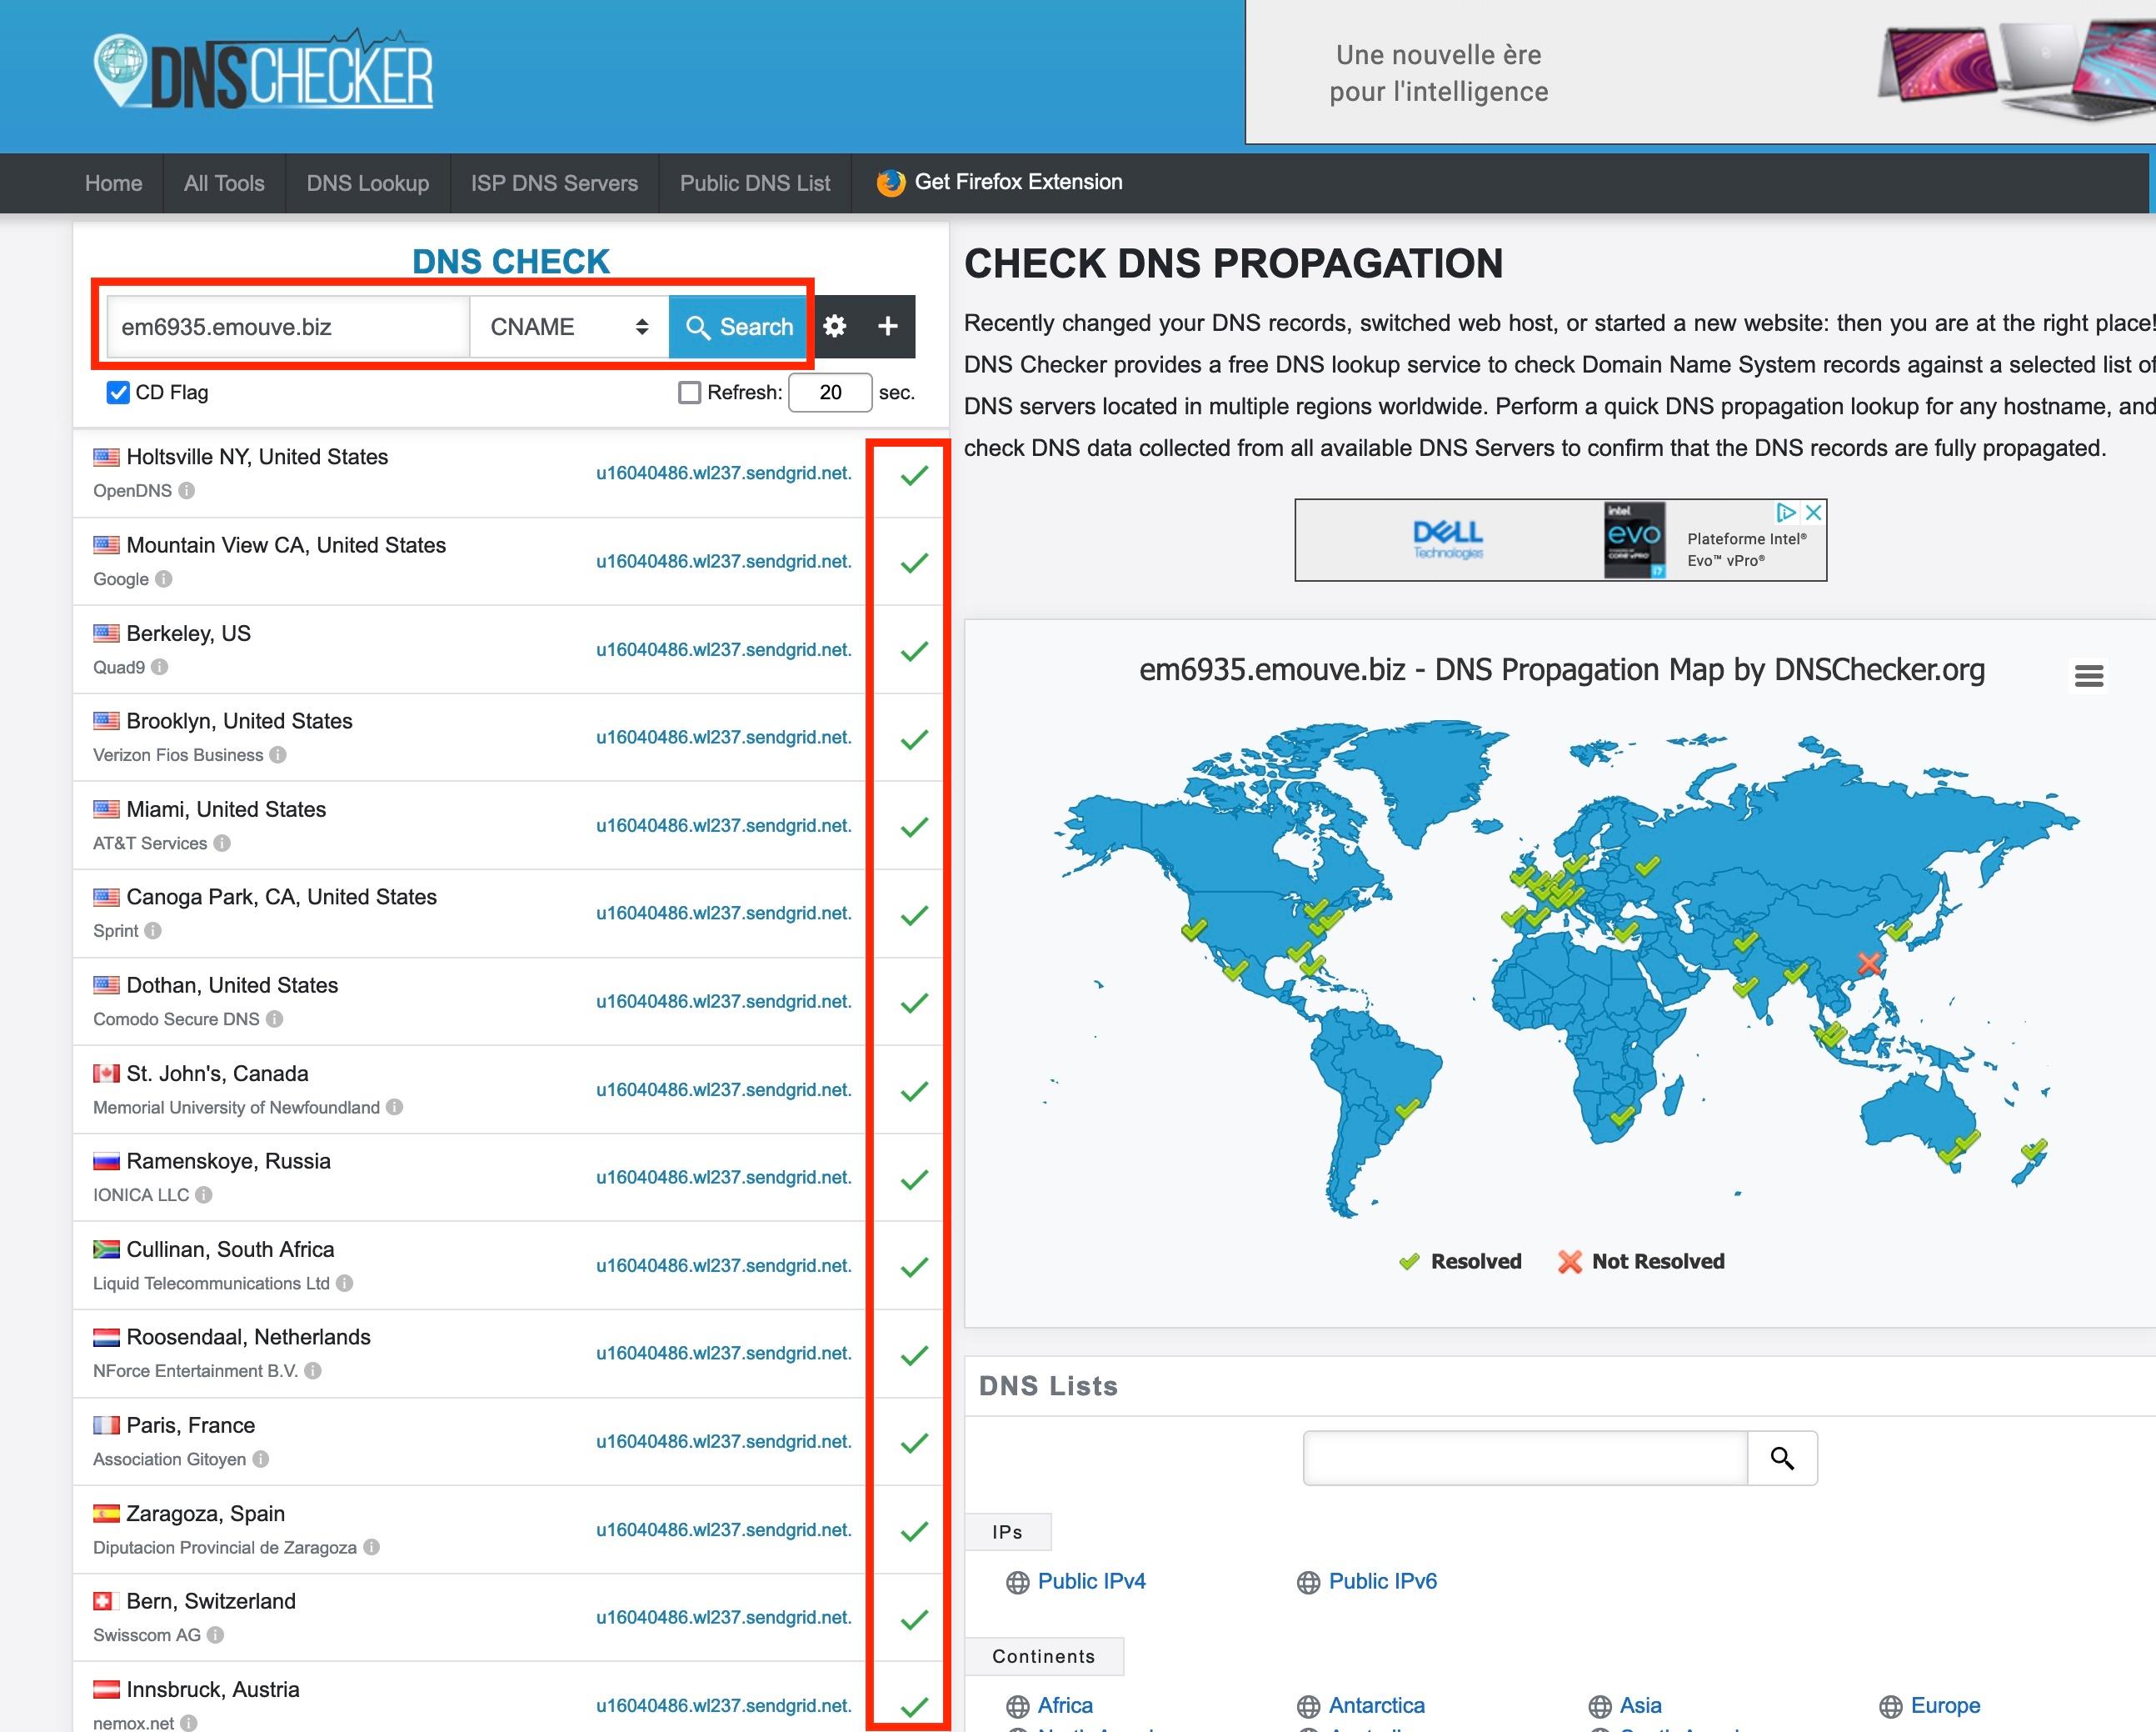This screenshot has width=2156, height=1732.
Task: Click the plus button beside settings gear
Action: (887, 326)
